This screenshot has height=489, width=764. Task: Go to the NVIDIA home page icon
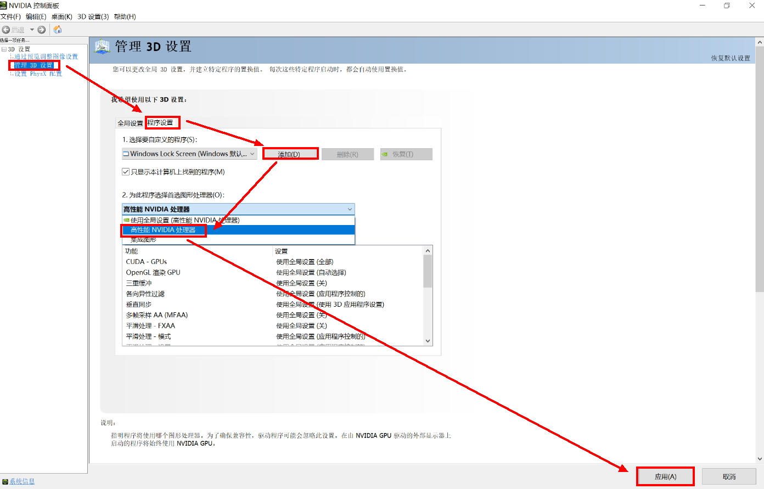58,30
